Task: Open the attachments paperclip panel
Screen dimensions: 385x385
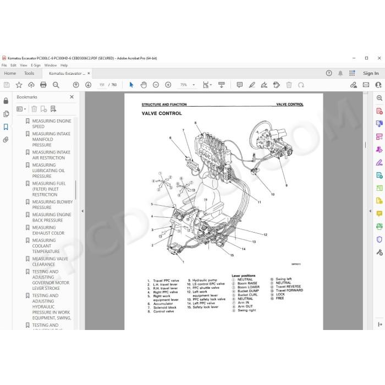Action: [6, 140]
